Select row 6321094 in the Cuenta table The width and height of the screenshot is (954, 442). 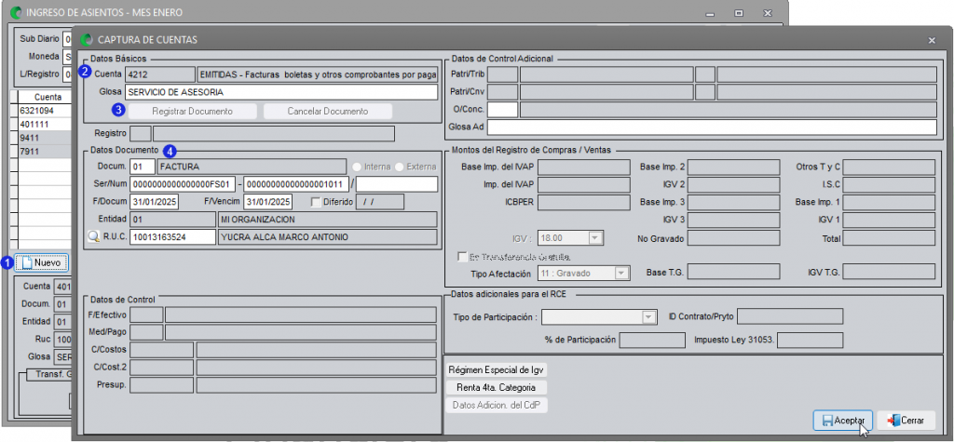(46, 112)
